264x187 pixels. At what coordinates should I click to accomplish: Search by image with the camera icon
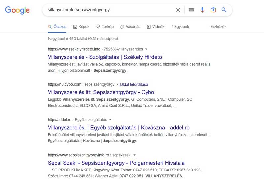pyautogui.click(x=213, y=10)
